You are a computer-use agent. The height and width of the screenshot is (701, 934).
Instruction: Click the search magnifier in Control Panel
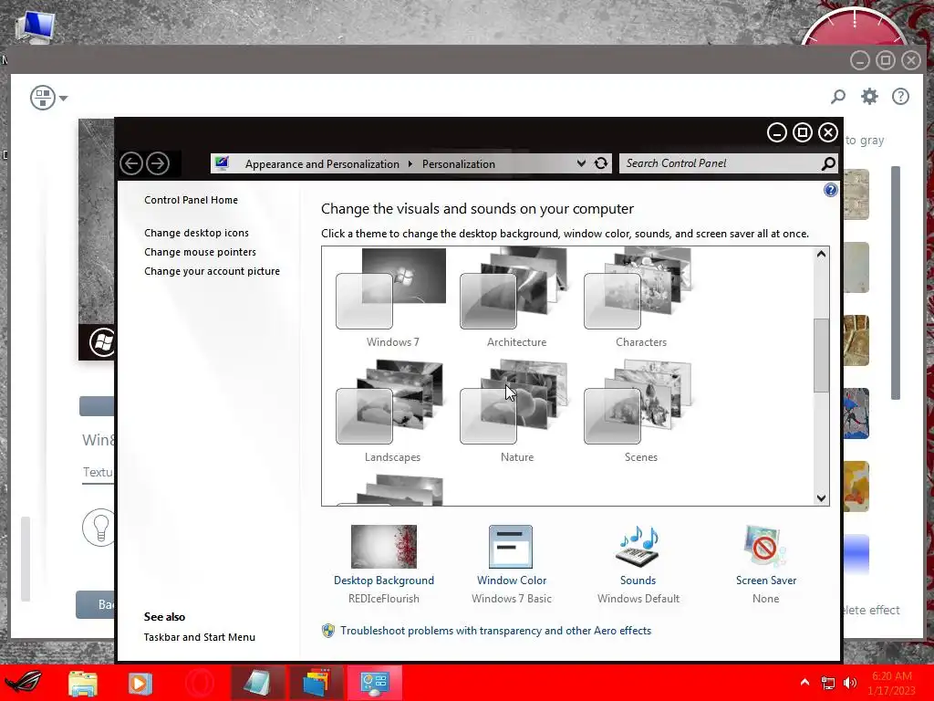(x=828, y=163)
